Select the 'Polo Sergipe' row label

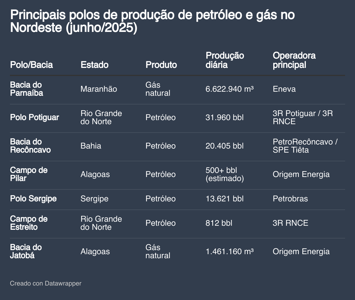33,199
